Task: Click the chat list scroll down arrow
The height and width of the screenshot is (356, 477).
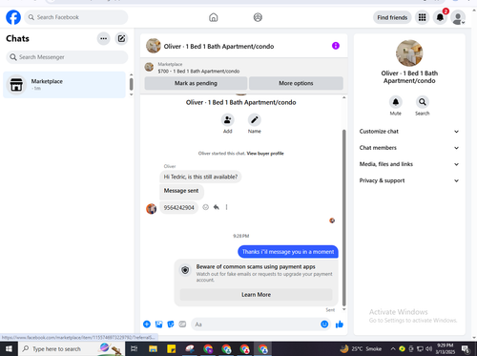Action: pyautogui.click(x=132, y=94)
